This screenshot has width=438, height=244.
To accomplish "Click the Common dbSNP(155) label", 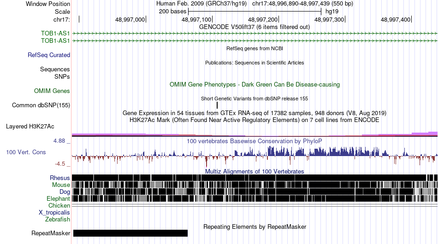I will 41,105.
